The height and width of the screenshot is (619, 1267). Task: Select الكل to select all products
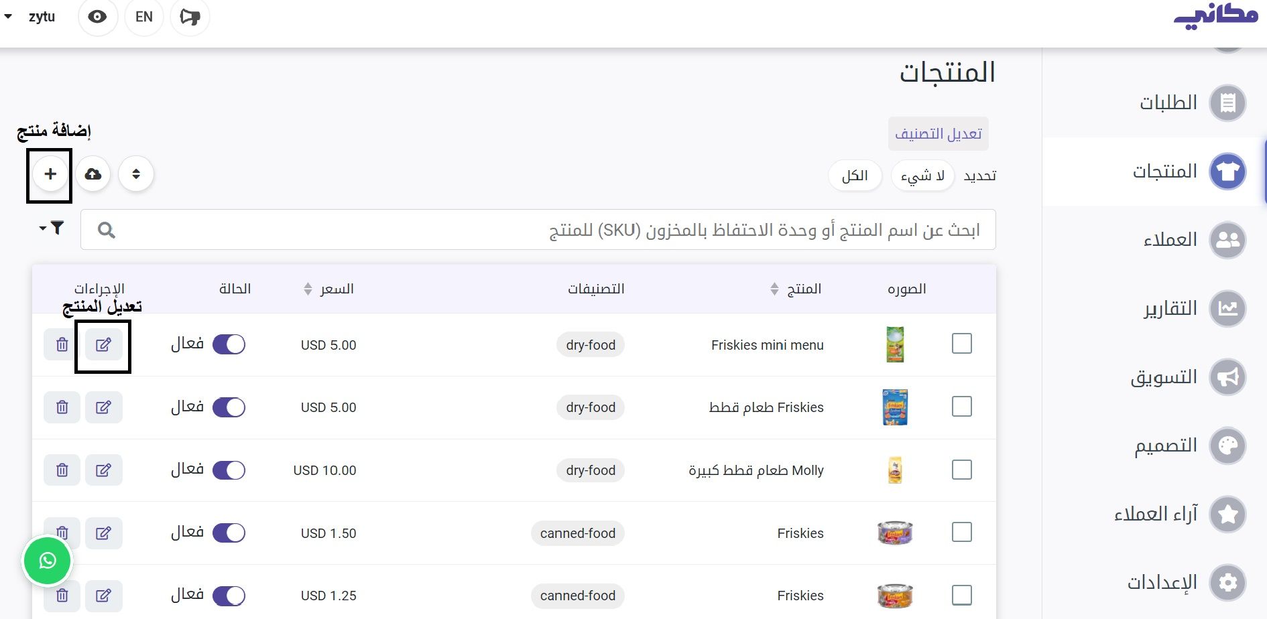855,176
